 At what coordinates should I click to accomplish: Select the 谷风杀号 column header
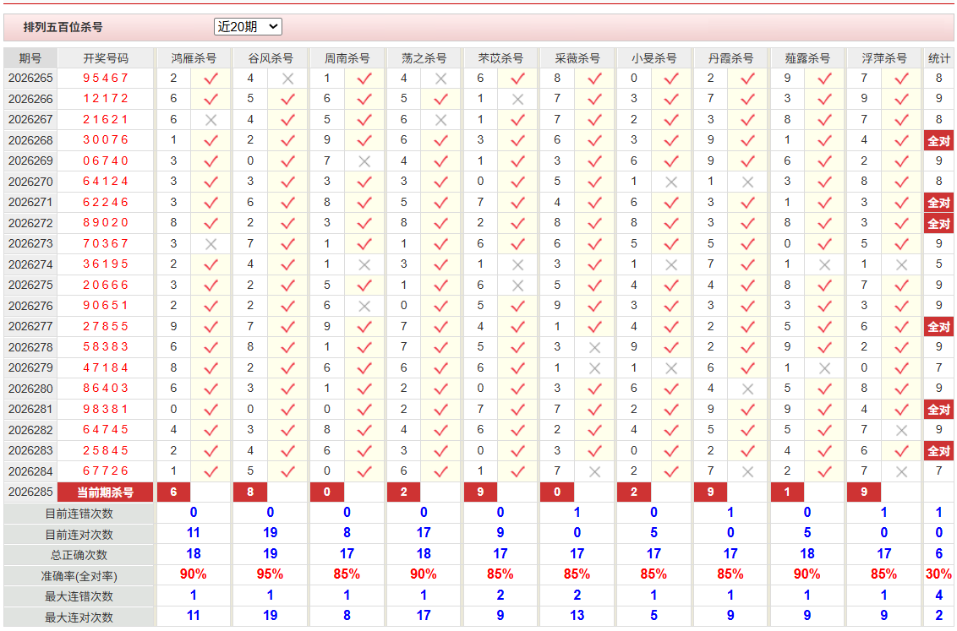(x=271, y=58)
